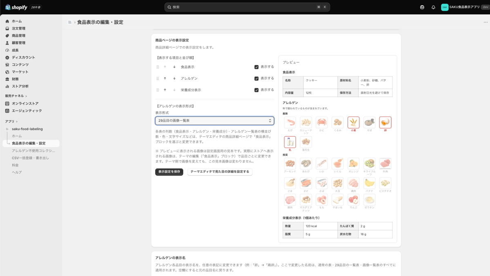Open the 表示形式 dropdown
The height and width of the screenshot is (276, 490).
pos(215,121)
